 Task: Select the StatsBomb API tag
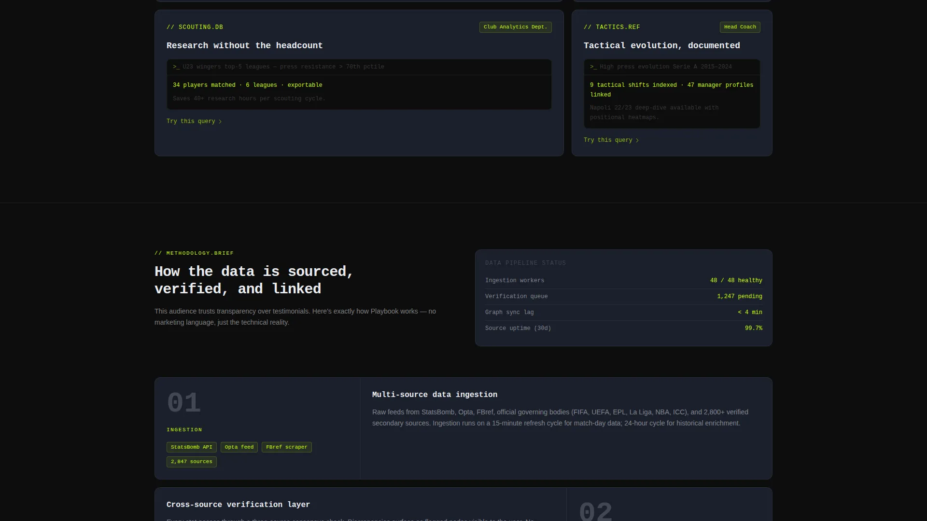pos(191,447)
